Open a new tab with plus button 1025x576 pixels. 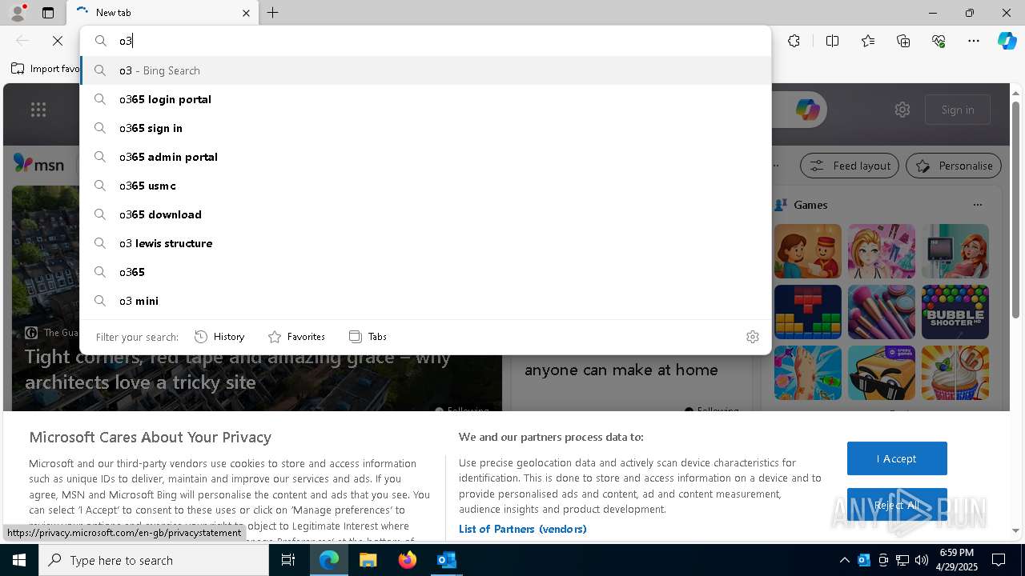point(273,13)
